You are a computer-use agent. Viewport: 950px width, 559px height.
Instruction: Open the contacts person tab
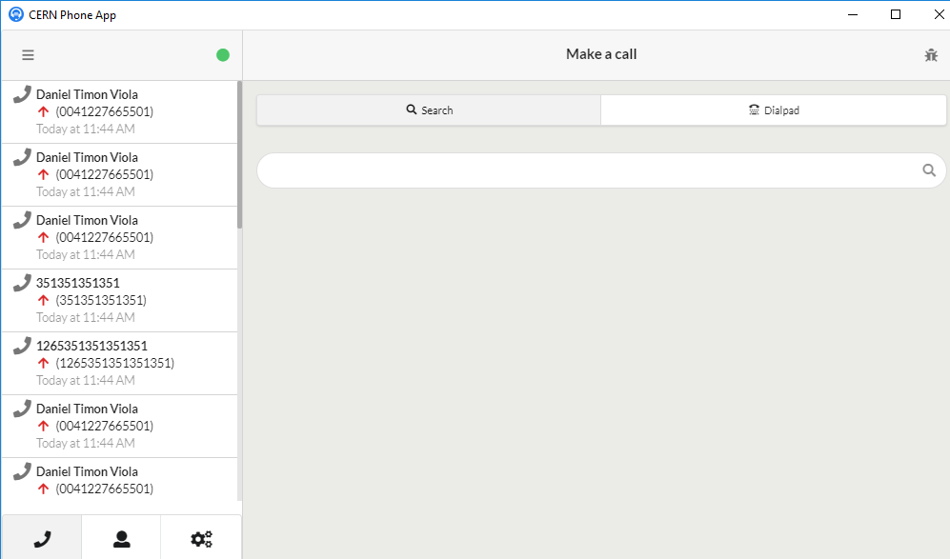point(121,538)
